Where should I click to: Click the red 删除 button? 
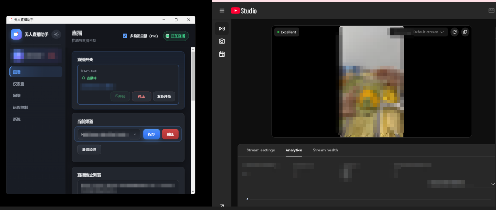pos(170,135)
